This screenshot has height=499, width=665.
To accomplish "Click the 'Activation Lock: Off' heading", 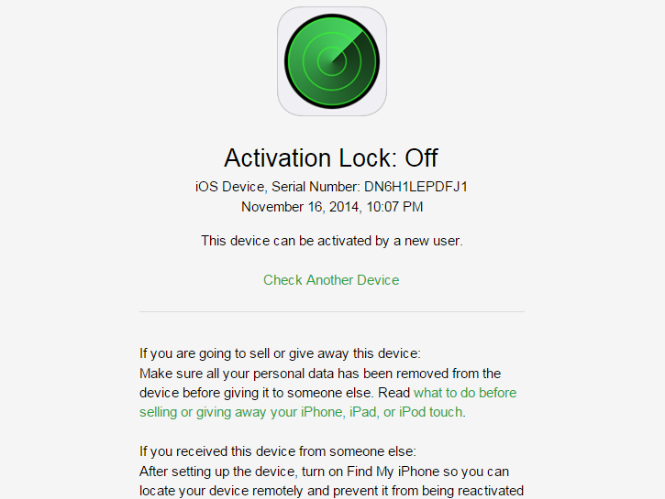I will coord(331,157).
